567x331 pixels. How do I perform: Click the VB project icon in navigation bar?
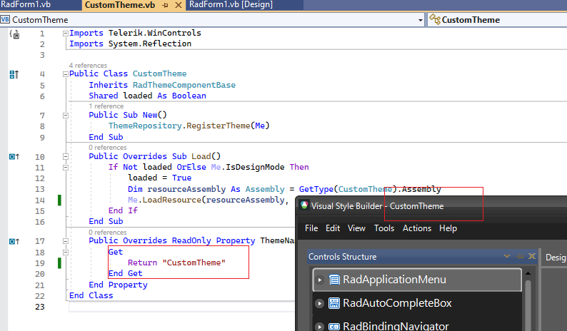(x=5, y=19)
